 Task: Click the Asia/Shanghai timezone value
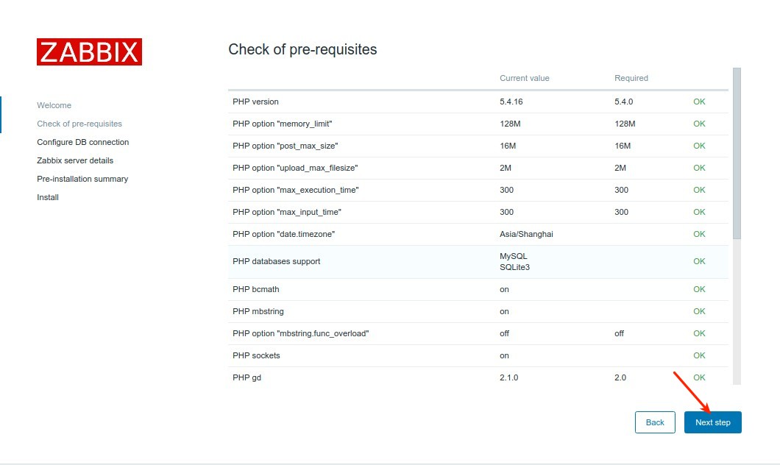pos(526,234)
